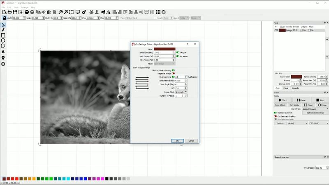Pick the ellipse drawing tool
Screen dimensions: 329x185
3,41
